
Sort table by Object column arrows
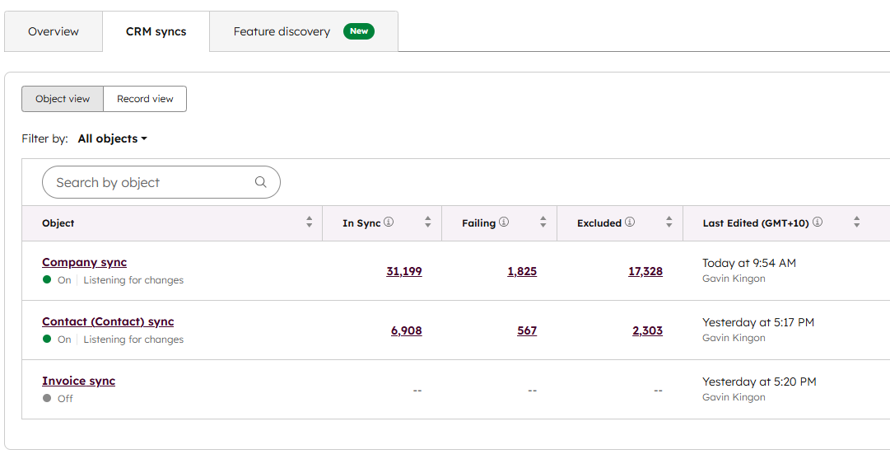coord(310,222)
